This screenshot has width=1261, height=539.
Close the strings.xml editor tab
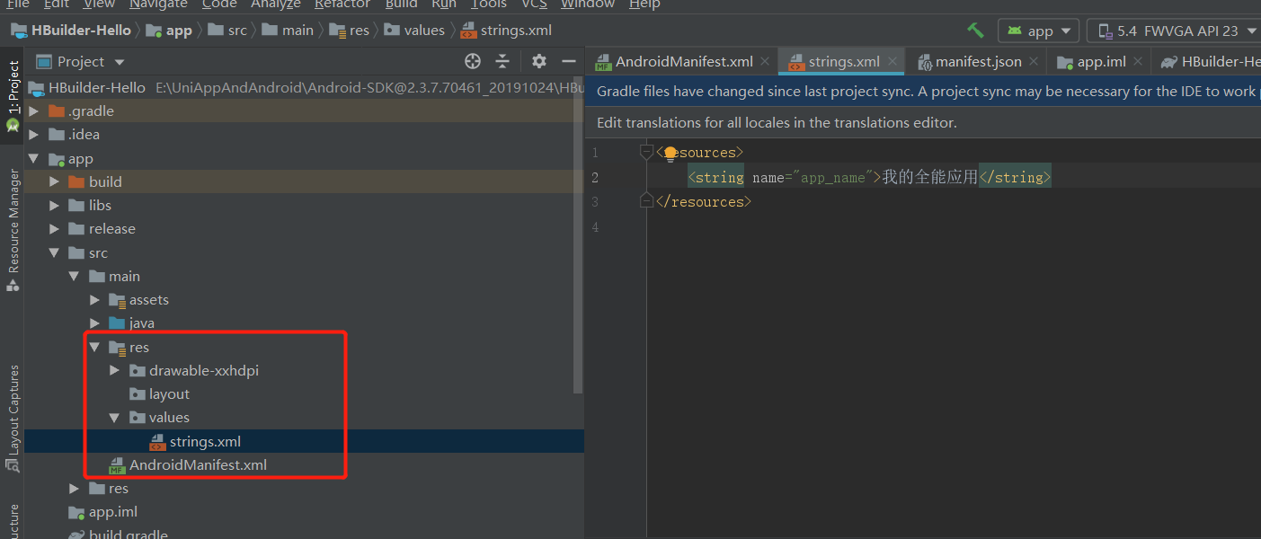(x=892, y=62)
